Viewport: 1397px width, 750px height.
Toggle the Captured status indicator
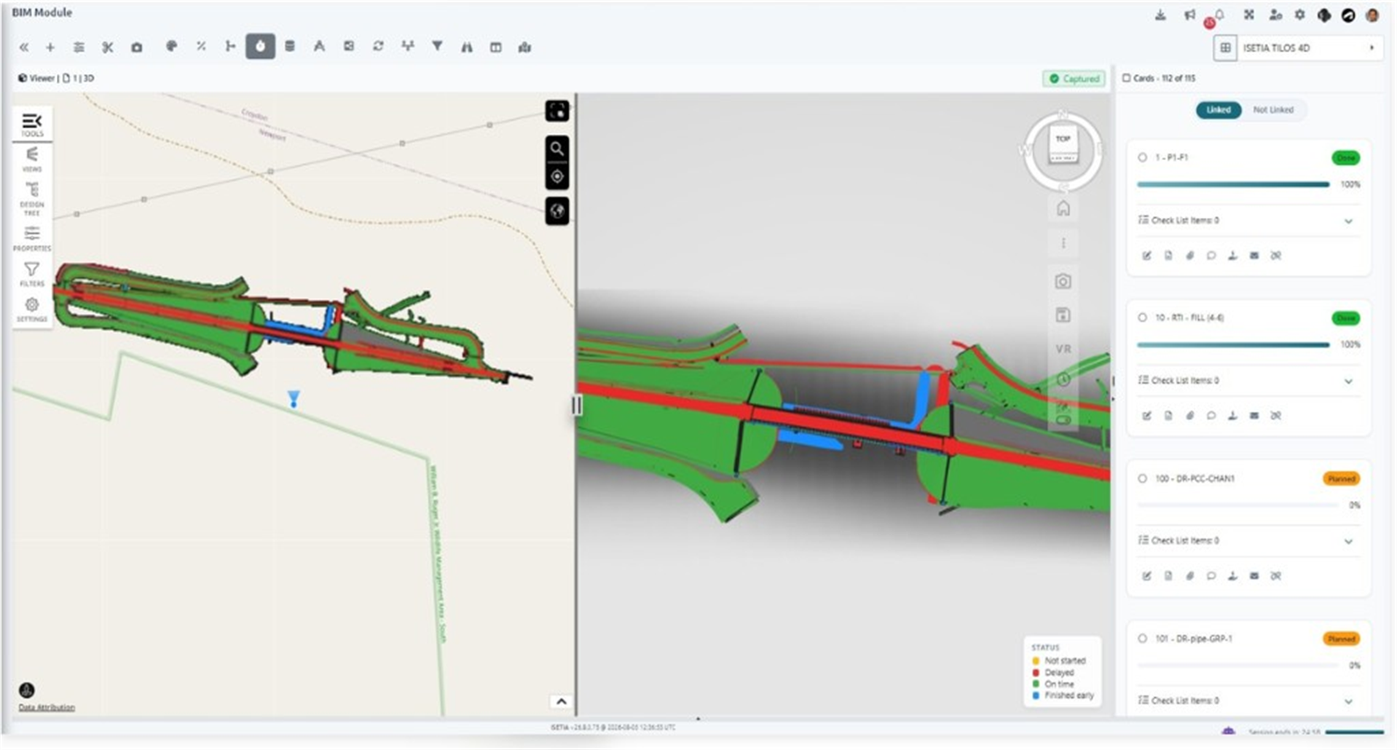(x=1074, y=79)
